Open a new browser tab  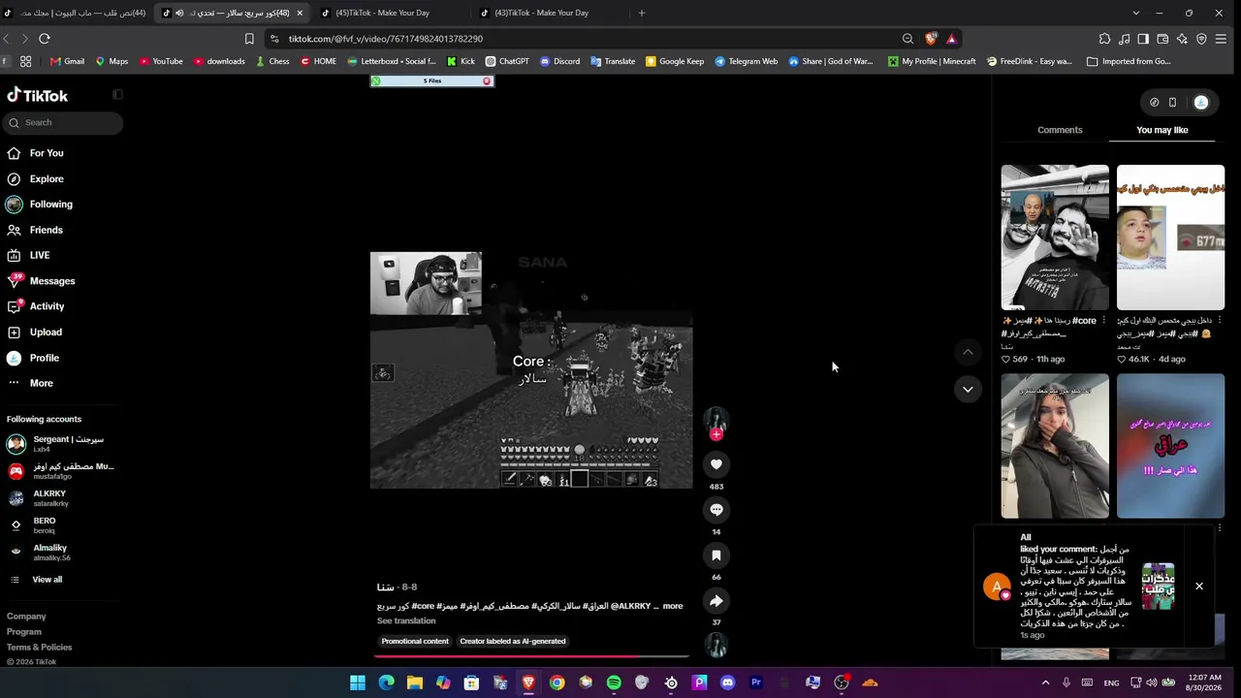pos(642,13)
